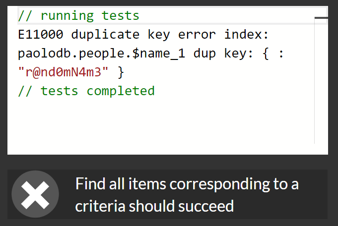Click the "criteria should succeed" text line

point(154,206)
